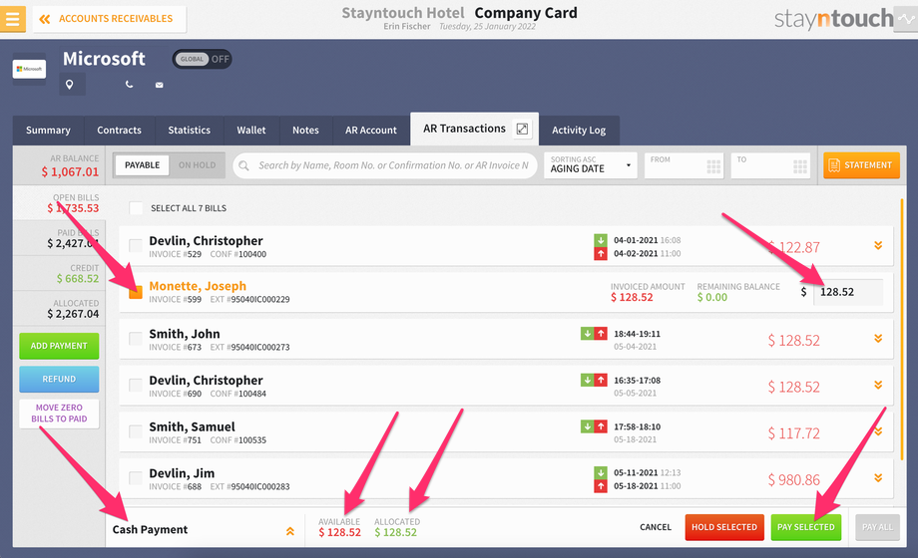Click red departure icon on invoice #690 row

[601, 381]
